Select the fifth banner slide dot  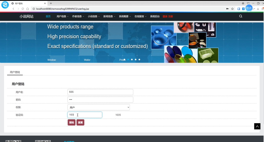click(x=139, y=59)
